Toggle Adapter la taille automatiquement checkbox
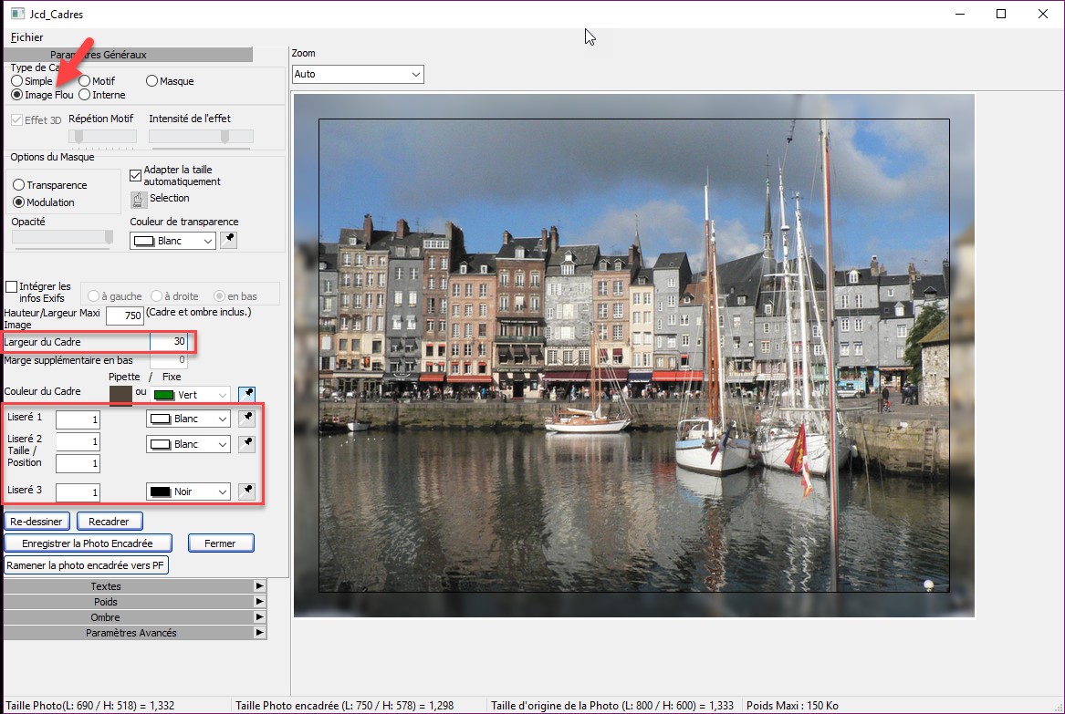 coord(136,175)
